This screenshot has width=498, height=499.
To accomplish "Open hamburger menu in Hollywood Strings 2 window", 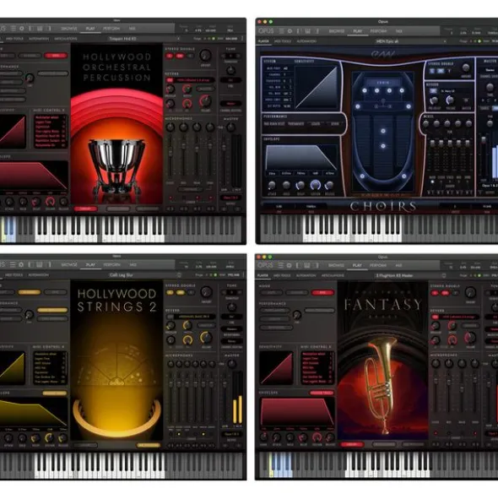I will (x=13, y=265).
